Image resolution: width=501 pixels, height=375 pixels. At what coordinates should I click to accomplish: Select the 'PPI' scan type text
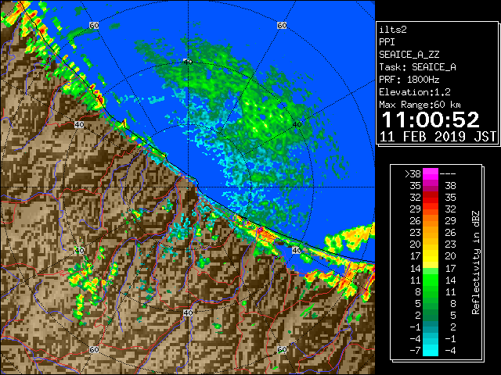387,42
